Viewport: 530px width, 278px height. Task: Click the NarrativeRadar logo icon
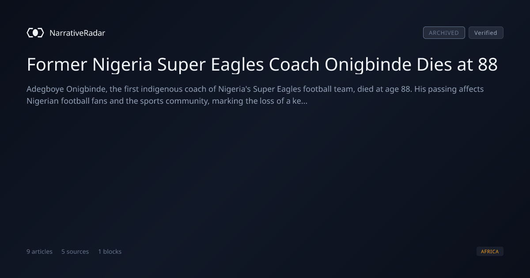(x=35, y=33)
